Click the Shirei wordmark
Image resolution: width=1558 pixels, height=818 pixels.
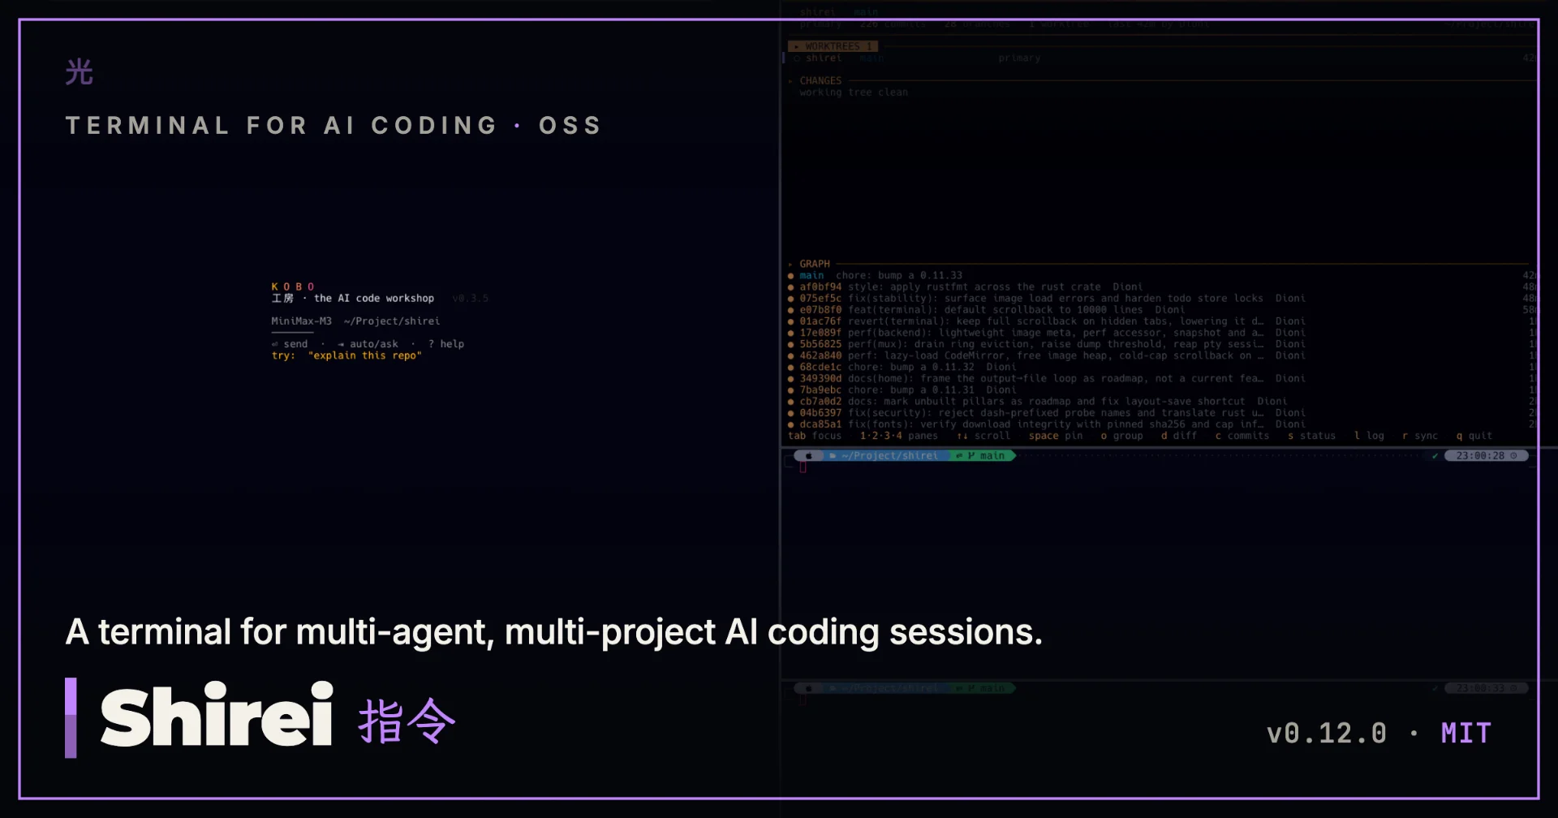[217, 715]
